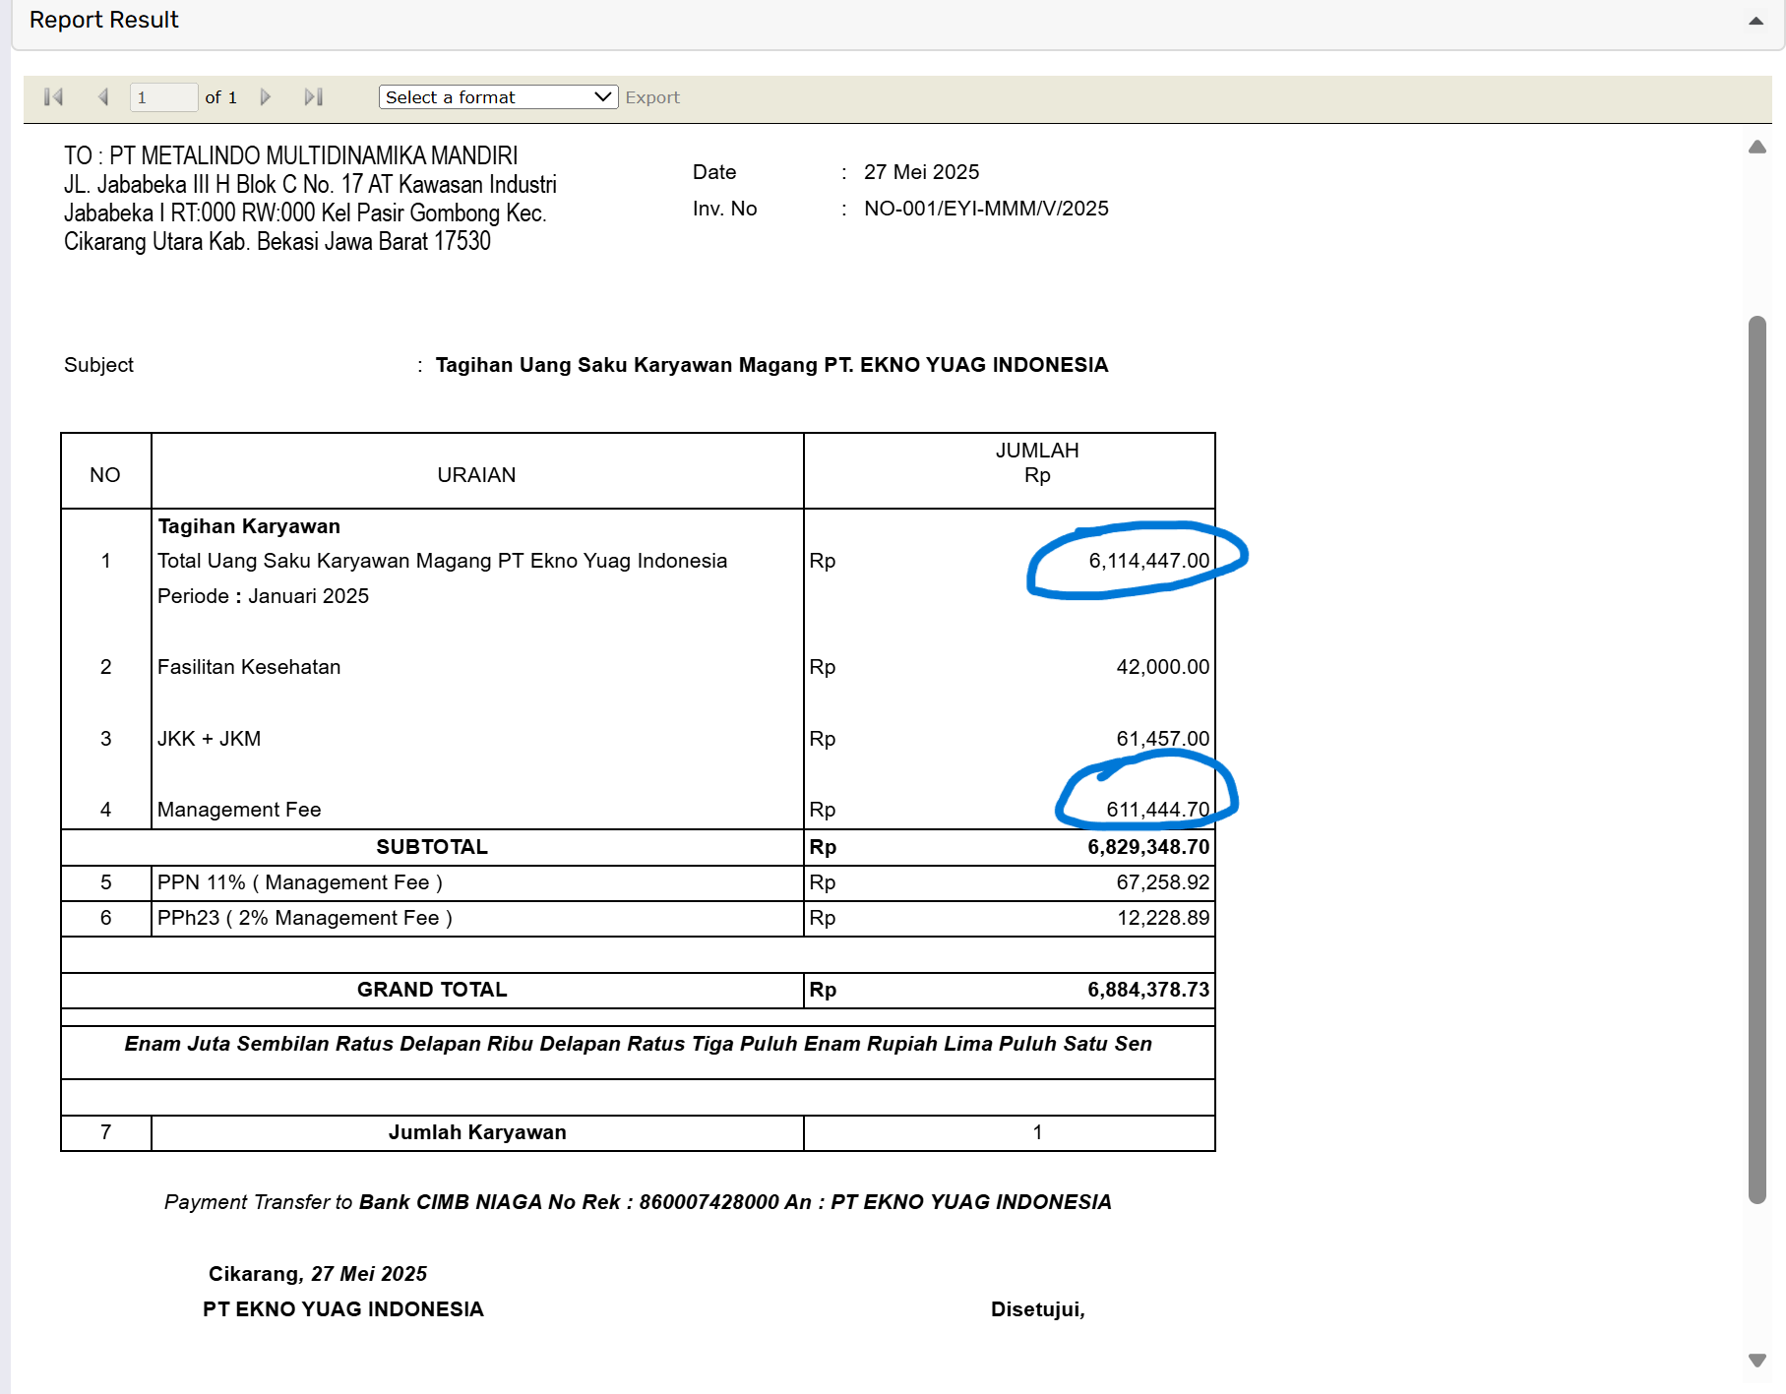Go to previous report page arrow
This screenshot has height=1394, width=1786.
point(103,97)
